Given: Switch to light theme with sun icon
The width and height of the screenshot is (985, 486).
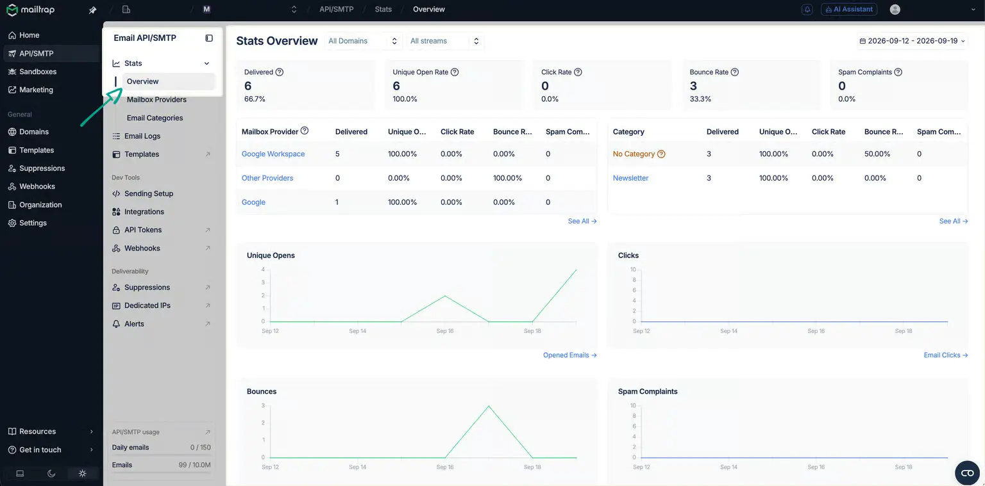Looking at the screenshot, I should click(x=82, y=474).
